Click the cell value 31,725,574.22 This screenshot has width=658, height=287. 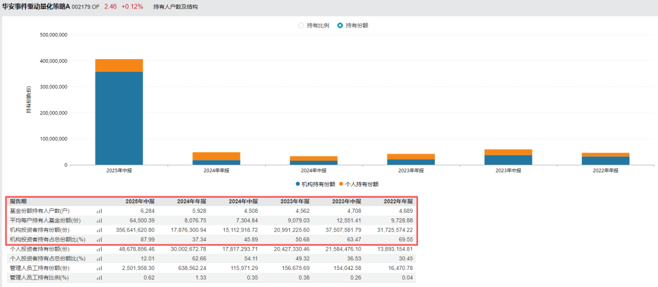pos(396,230)
